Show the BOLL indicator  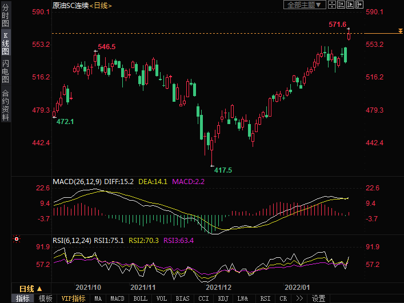[x=140, y=298]
